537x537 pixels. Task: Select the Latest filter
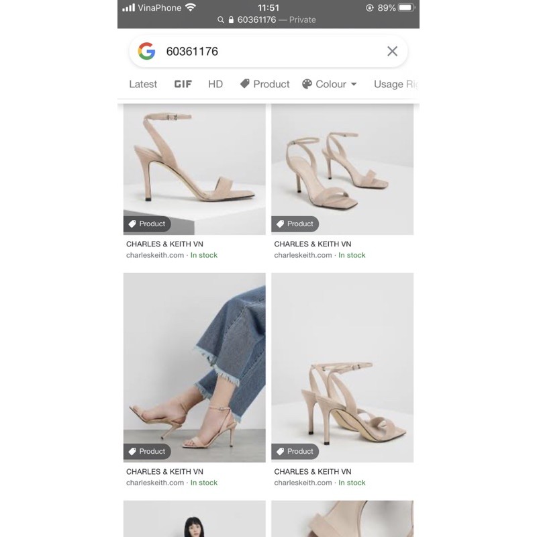[143, 84]
